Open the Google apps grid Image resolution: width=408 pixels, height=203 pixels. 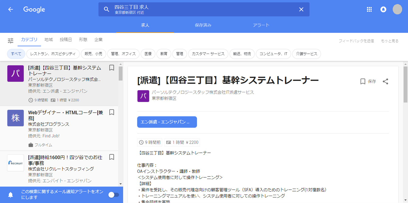[369, 9]
